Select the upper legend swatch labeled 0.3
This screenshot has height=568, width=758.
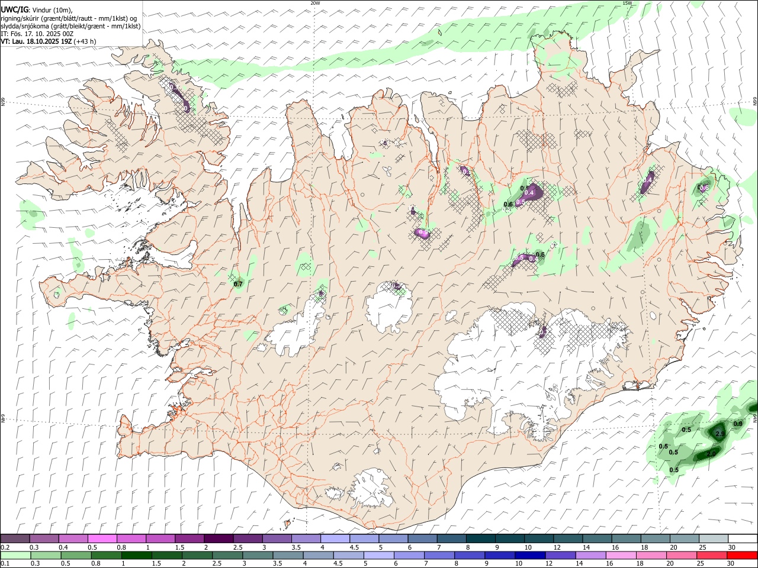[x=44, y=539]
